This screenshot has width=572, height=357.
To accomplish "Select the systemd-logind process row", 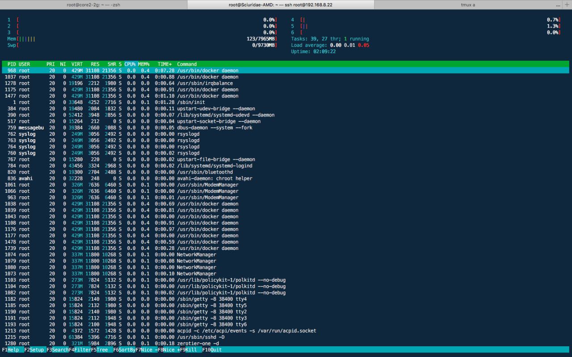I will pos(286,166).
